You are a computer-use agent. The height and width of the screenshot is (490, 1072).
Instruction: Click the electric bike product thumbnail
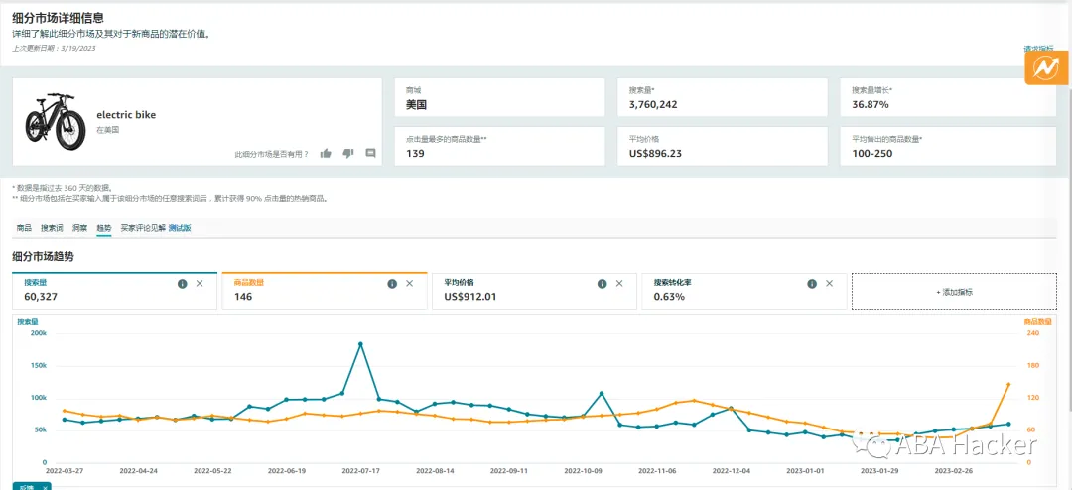point(51,122)
